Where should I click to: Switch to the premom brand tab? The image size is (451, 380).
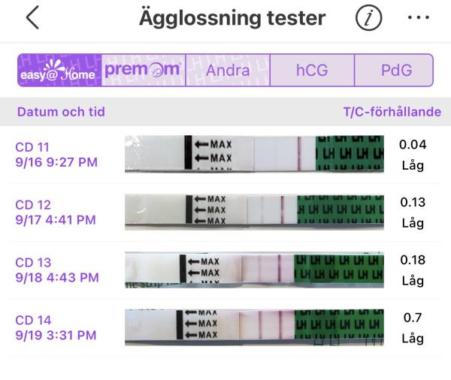pyautogui.click(x=144, y=70)
